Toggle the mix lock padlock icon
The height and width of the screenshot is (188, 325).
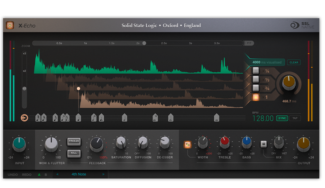pyautogui.click(x=264, y=144)
